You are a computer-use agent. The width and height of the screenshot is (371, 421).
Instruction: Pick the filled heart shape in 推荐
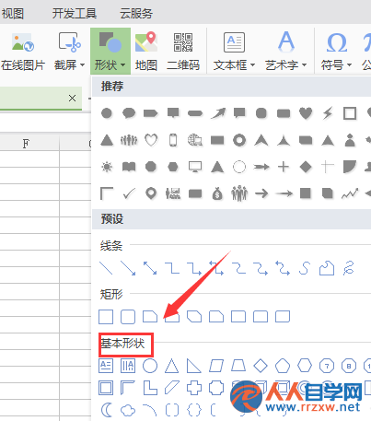[306, 113]
